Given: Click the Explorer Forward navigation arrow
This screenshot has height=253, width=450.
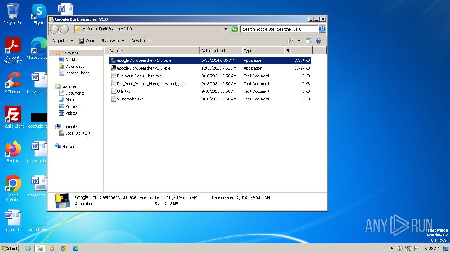Looking at the screenshot, I should 64,29.
